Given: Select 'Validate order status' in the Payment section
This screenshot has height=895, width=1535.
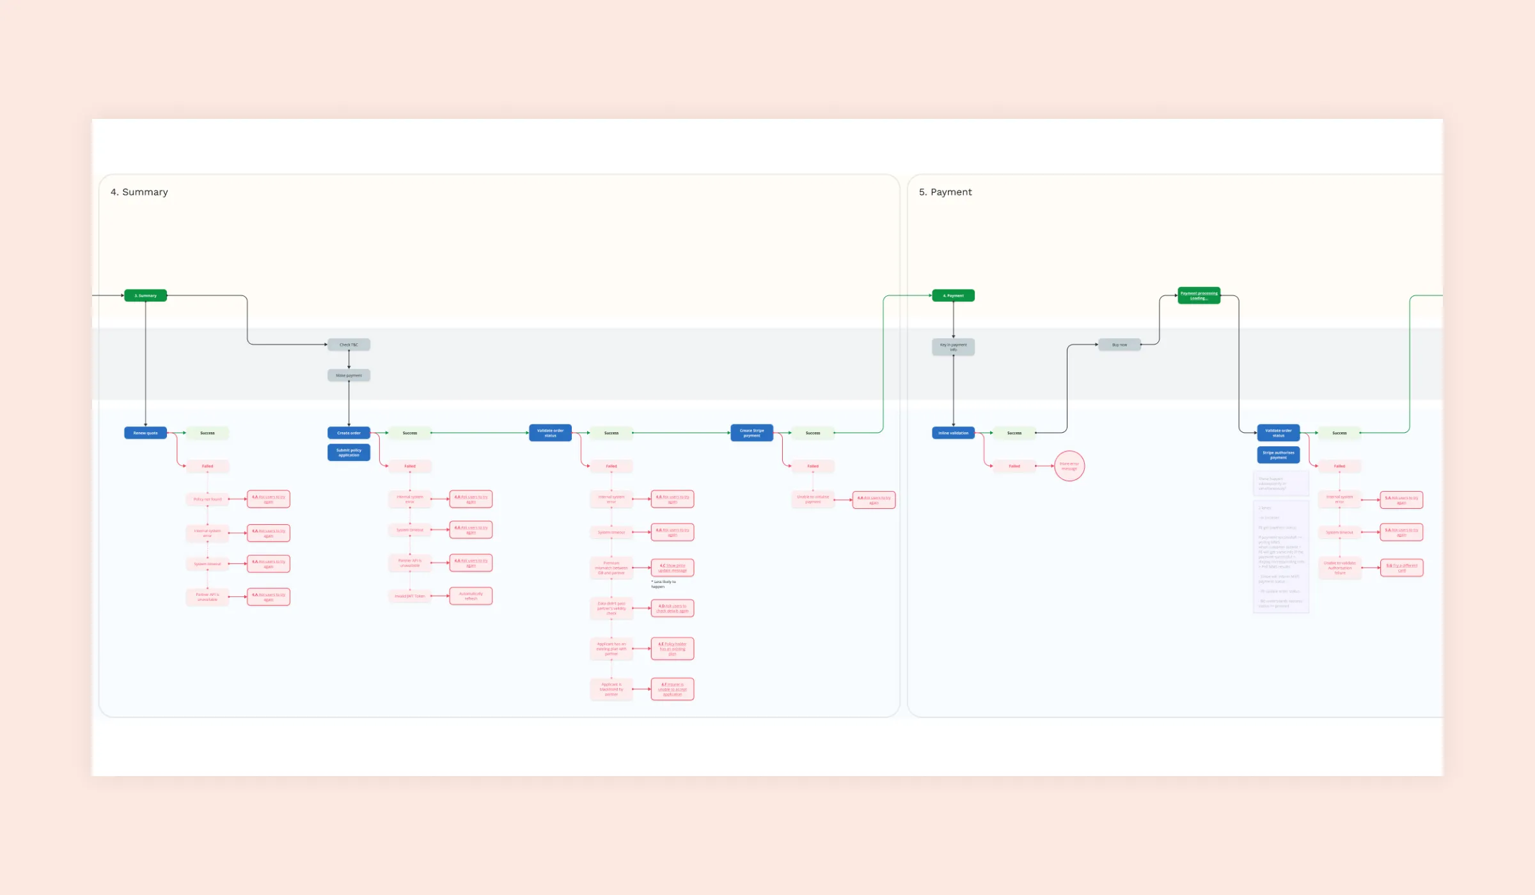Looking at the screenshot, I should [1278, 433].
